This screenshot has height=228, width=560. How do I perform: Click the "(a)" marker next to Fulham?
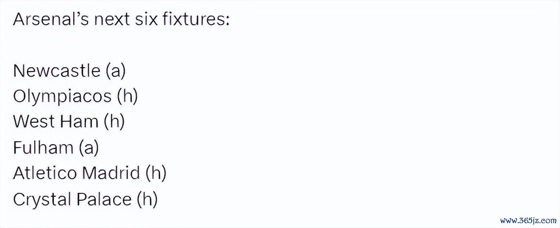pyautogui.click(x=88, y=148)
